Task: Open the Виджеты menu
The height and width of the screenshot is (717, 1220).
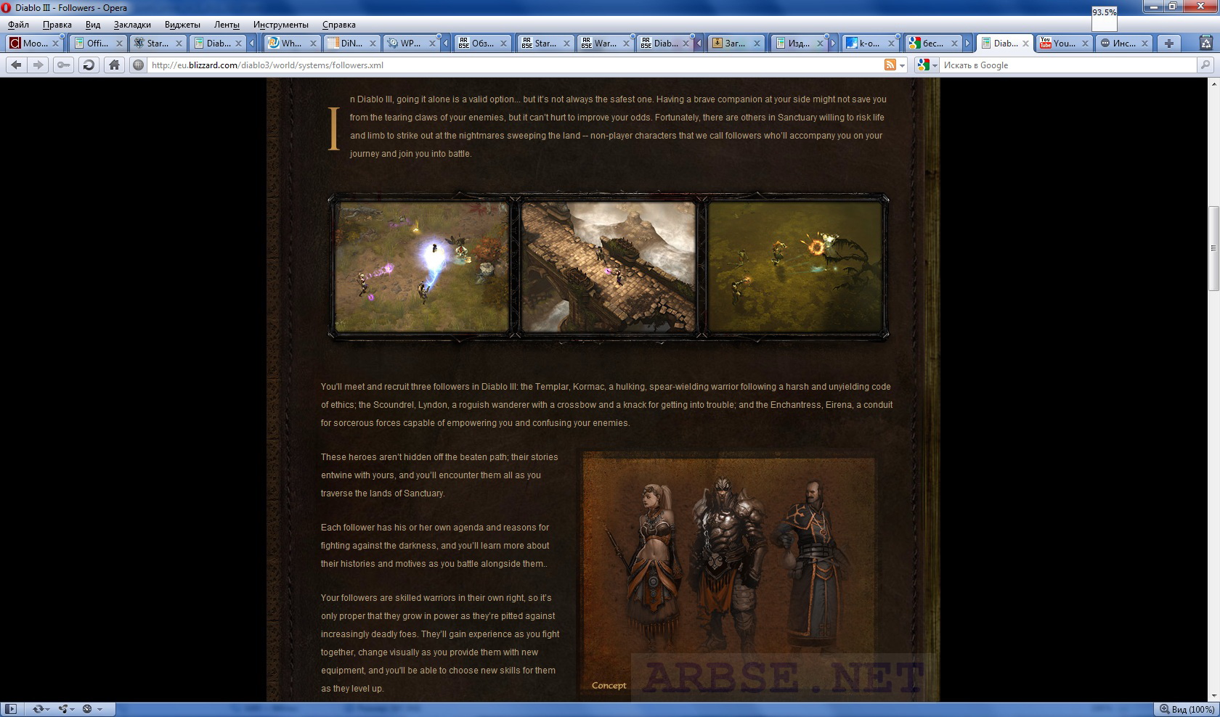Action: (x=182, y=25)
